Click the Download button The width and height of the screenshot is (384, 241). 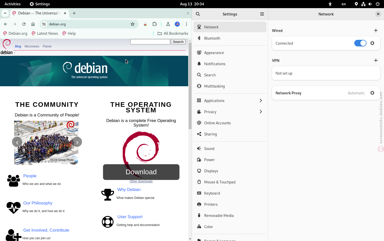141,172
